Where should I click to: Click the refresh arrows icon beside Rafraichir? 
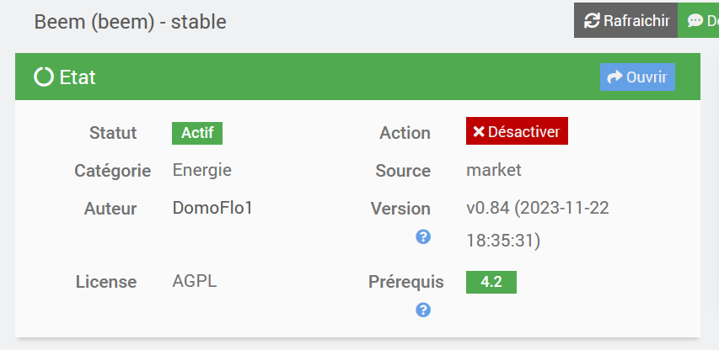point(592,20)
